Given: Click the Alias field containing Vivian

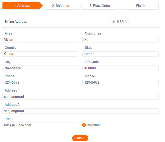Looking at the screenshot, I should [x=40, y=40].
